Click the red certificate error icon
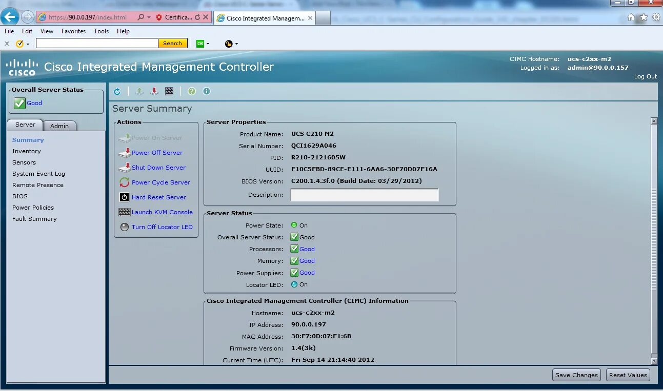663x391 pixels. 159,17
